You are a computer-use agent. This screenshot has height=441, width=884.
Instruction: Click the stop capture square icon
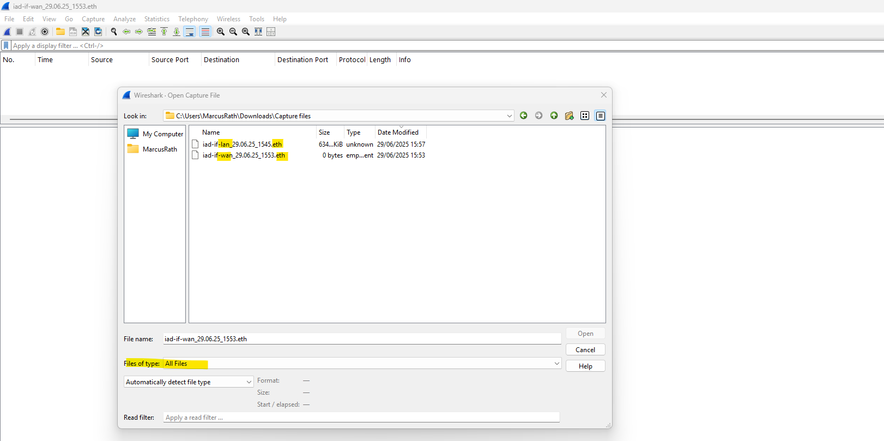(20, 32)
